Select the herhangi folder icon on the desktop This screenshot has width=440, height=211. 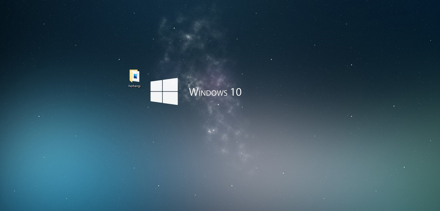coord(134,76)
